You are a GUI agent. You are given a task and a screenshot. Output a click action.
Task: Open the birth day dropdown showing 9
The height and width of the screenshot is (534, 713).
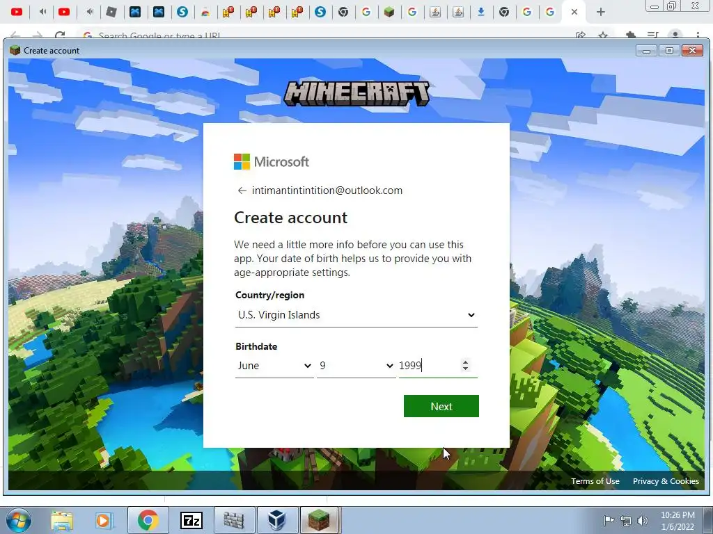[x=356, y=366]
